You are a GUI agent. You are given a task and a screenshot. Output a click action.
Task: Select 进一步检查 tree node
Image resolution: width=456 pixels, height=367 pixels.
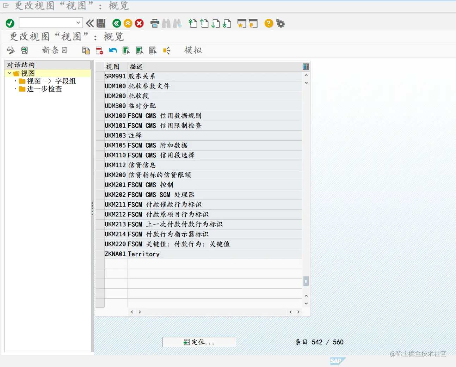44,89
